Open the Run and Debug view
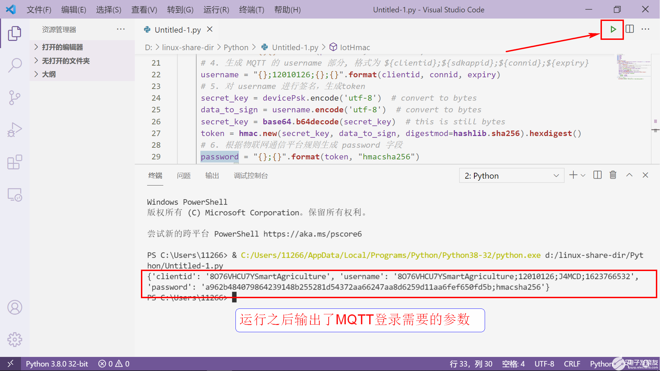 (x=15, y=130)
